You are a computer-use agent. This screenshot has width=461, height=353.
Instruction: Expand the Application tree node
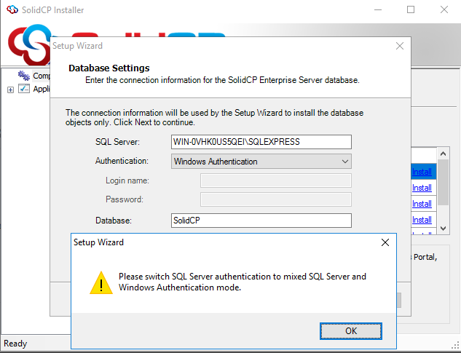pyautogui.click(x=10, y=90)
